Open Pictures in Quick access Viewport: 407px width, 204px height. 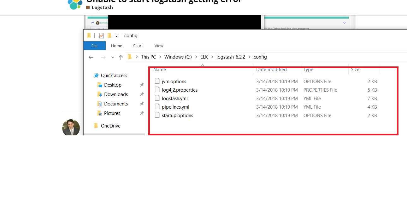(112, 113)
